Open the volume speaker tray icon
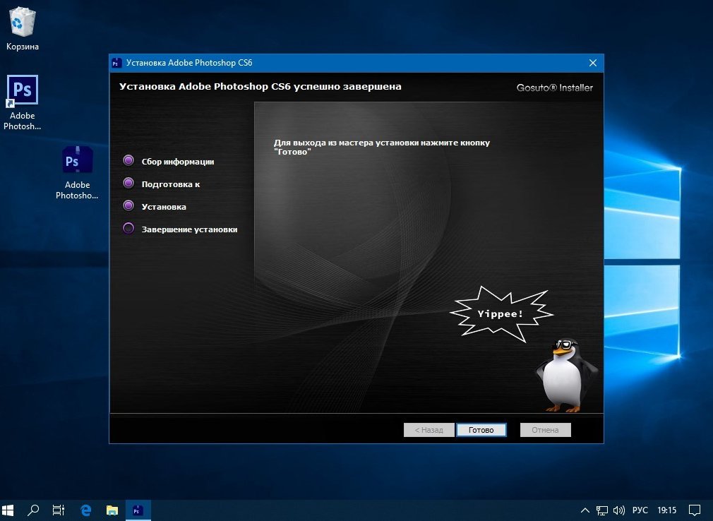713x521 pixels. pos(619,510)
